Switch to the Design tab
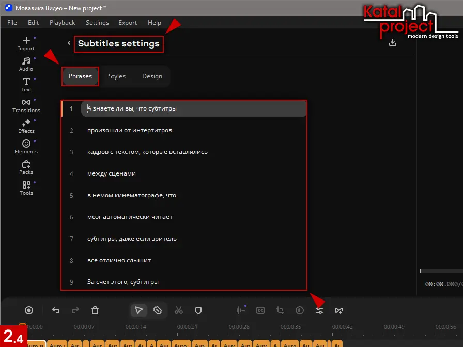The image size is (463, 347). coord(152,76)
